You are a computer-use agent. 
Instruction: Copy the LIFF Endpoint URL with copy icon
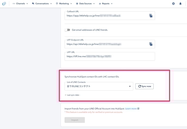151,44
